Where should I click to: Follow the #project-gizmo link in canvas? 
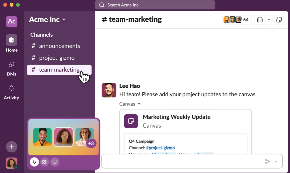(160, 148)
